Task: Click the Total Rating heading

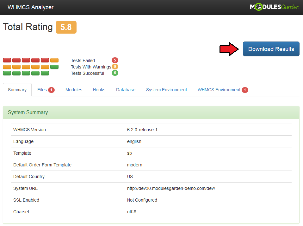Action: pos(28,27)
